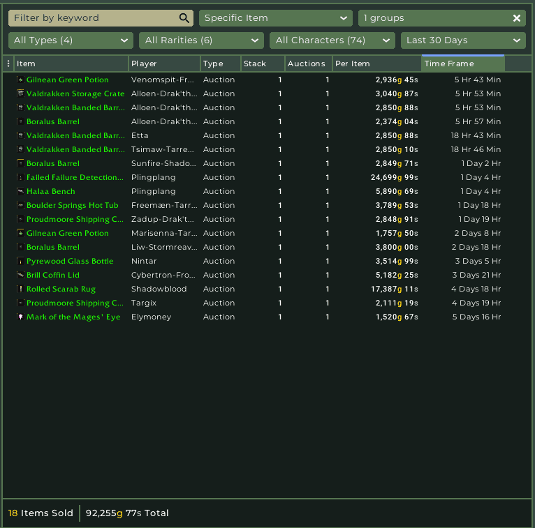Click the Halaa Bench item icon

pos(20,191)
